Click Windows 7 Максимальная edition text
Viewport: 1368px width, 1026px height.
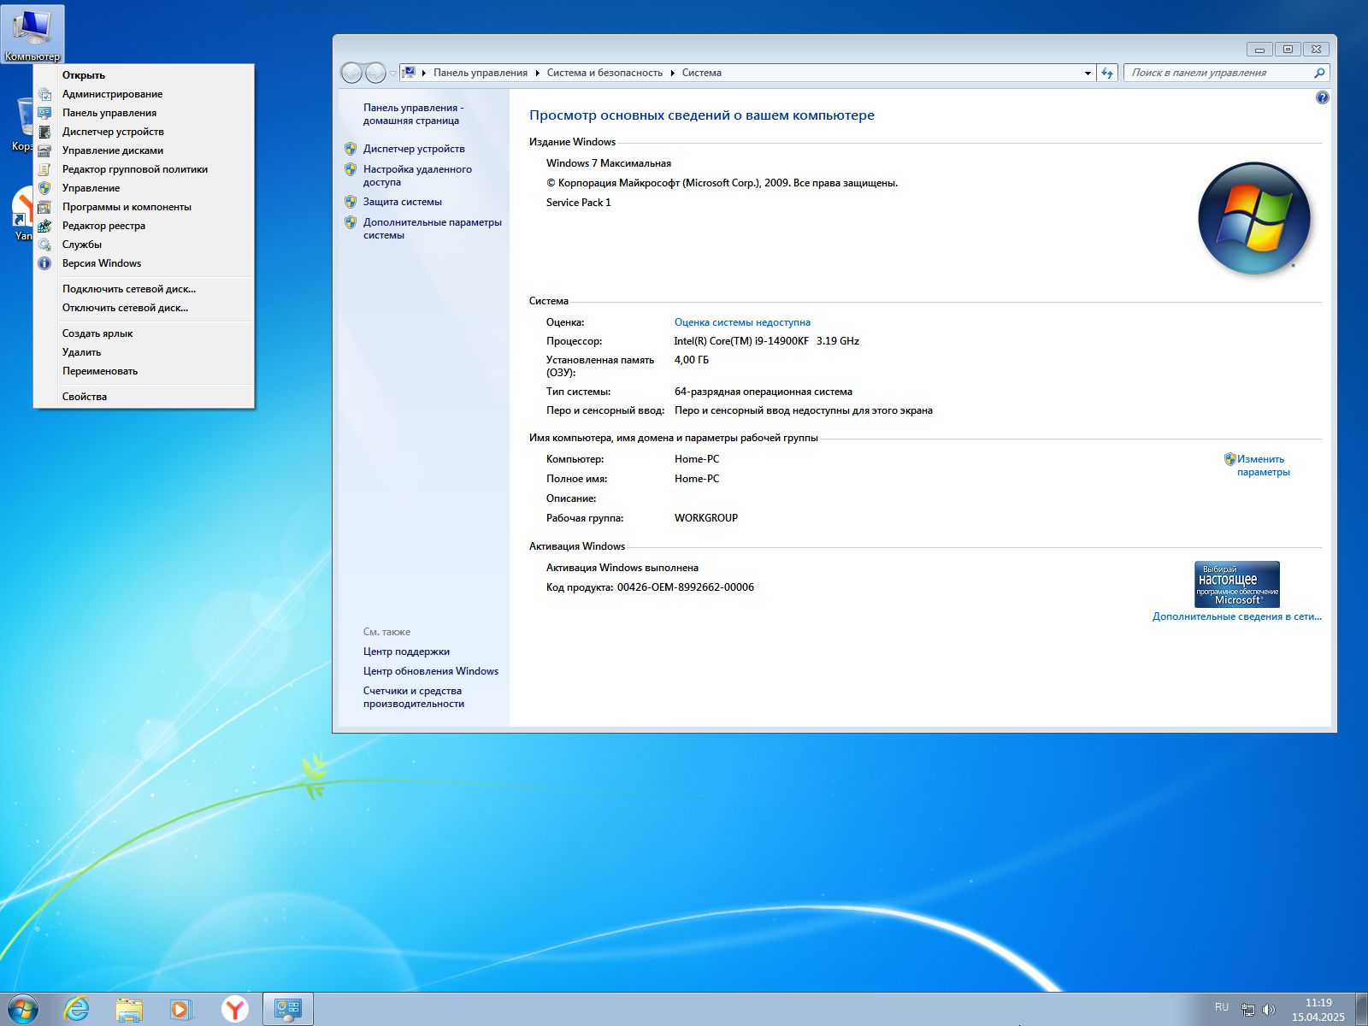[609, 163]
